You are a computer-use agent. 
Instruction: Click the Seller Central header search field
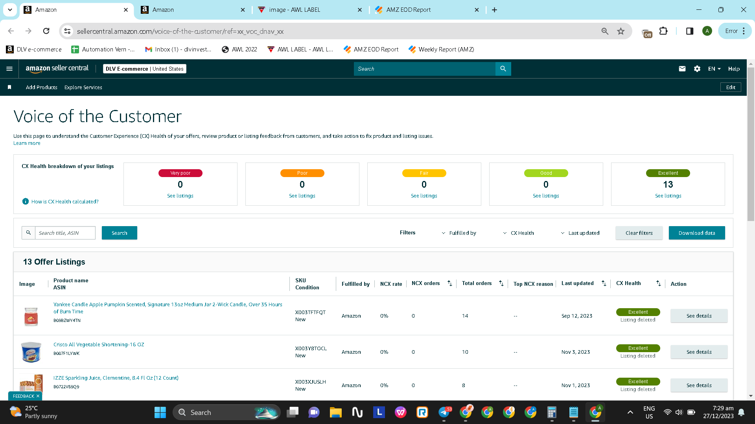(x=425, y=69)
